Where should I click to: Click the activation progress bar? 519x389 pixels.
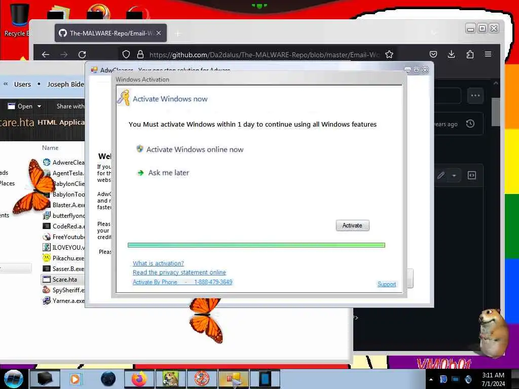coord(256,245)
